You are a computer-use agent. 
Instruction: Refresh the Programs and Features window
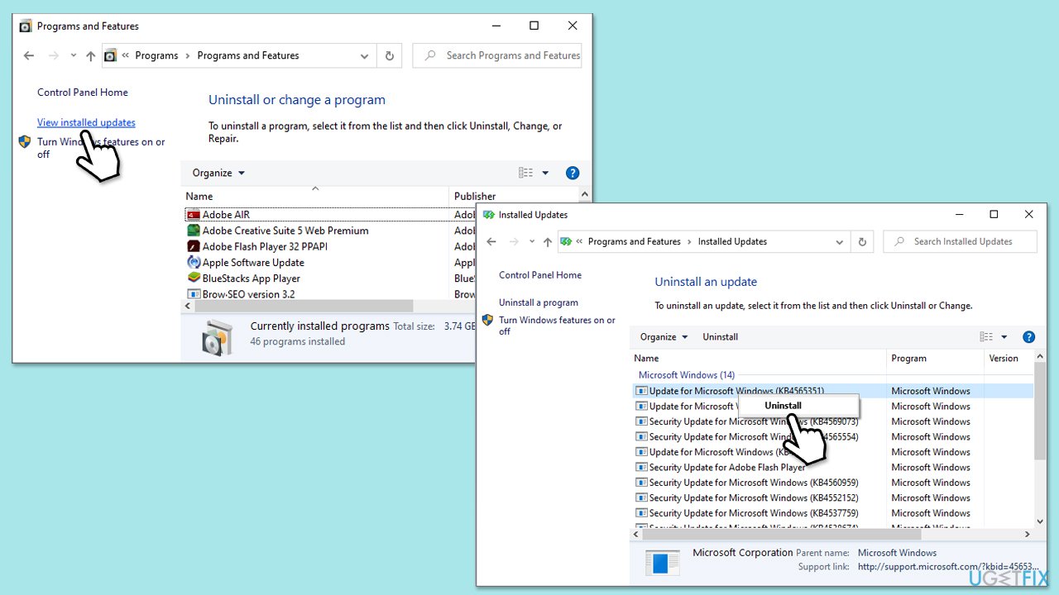click(x=390, y=55)
